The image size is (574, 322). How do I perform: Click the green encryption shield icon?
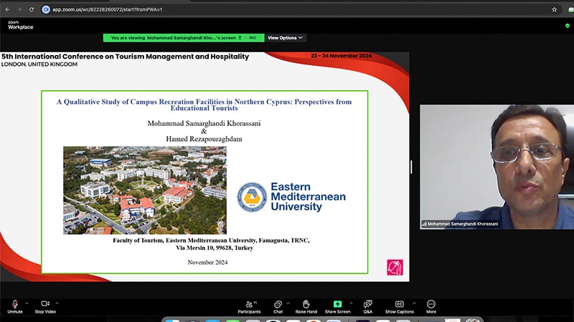point(567,25)
